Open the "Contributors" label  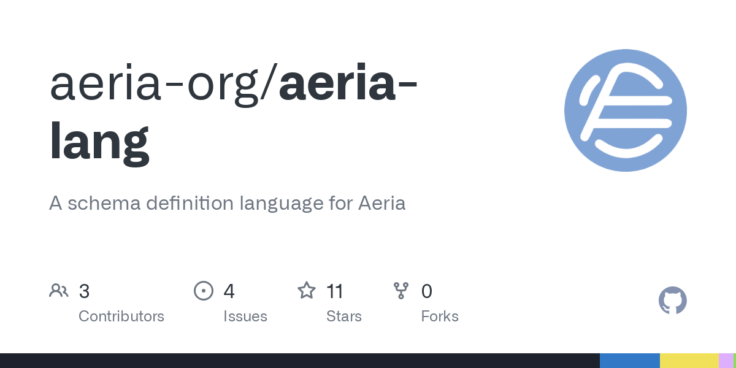point(121,316)
